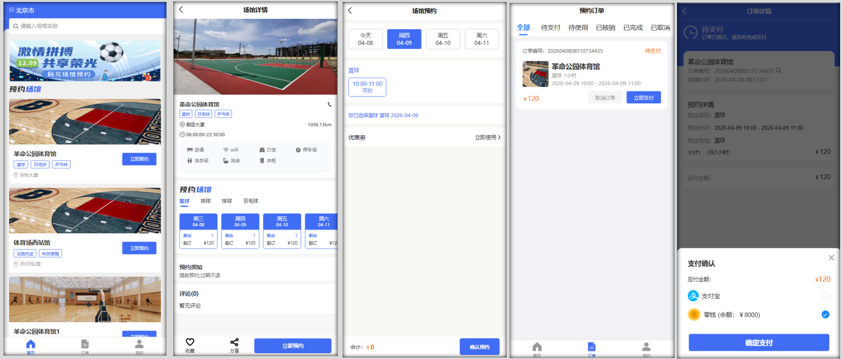
Task: Open 首页 in the home screen bottom bar
Action: (31, 346)
